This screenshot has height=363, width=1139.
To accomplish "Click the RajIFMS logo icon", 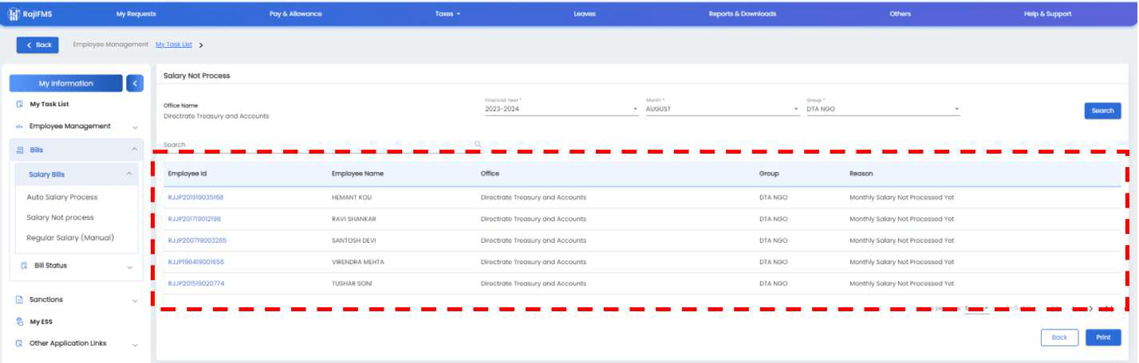I will coord(14,14).
